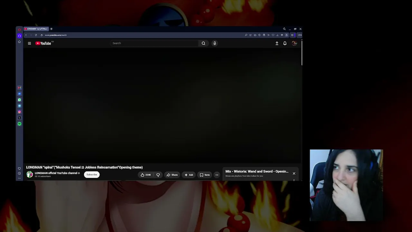Viewport: 412px width, 232px height.
Task: Open sidebar setup three-dots menu
Action: 19,178
